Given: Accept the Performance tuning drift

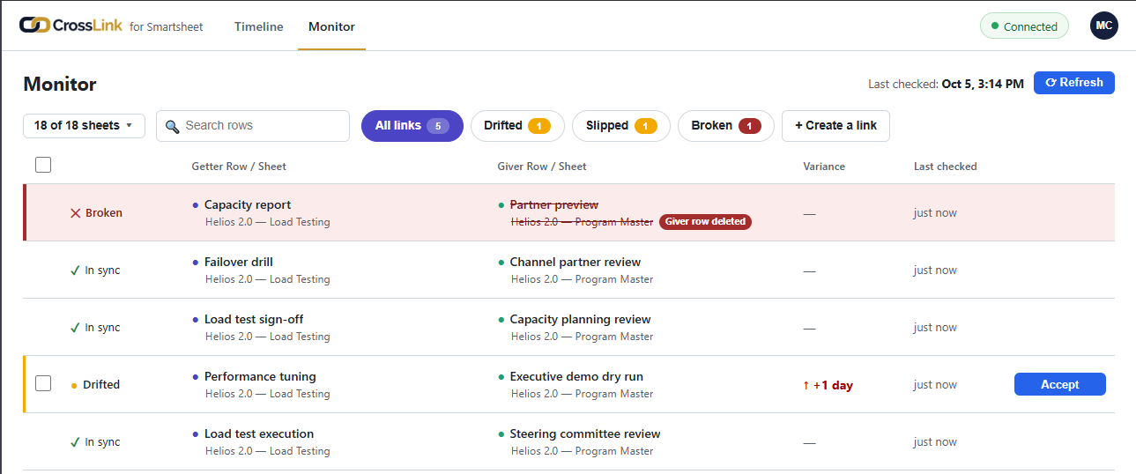Looking at the screenshot, I should click(x=1060, y=384).
